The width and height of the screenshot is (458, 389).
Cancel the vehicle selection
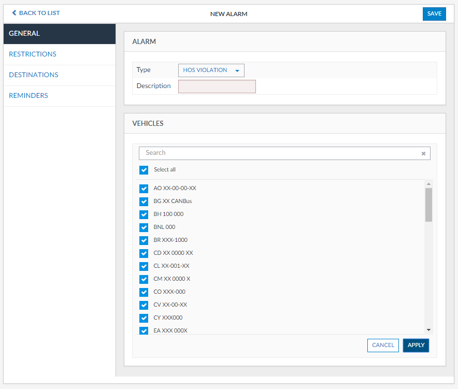coord(383,345)
